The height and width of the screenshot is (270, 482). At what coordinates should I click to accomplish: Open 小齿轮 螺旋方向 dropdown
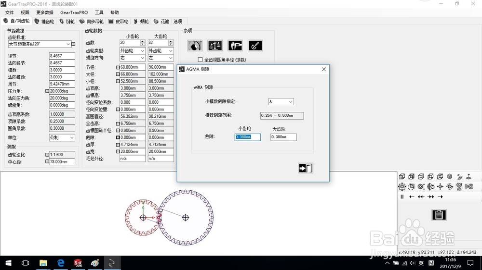pyautogui.click(x=132, y=58)
